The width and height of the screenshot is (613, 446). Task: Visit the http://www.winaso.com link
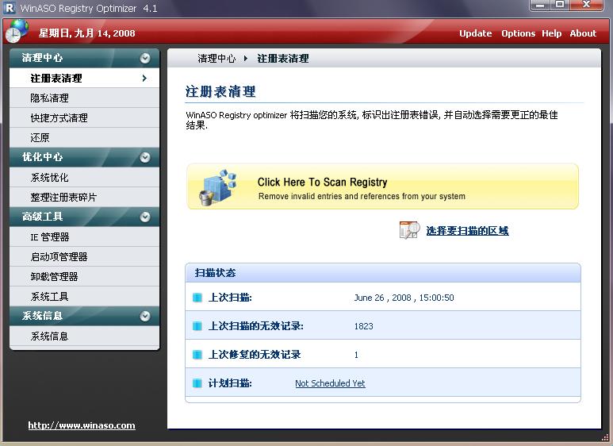pyautogui.click(x=82, y=425)
